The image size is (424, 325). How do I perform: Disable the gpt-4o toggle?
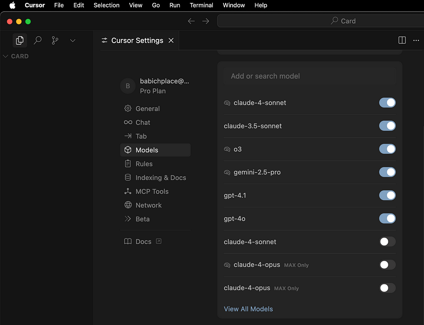387,218
